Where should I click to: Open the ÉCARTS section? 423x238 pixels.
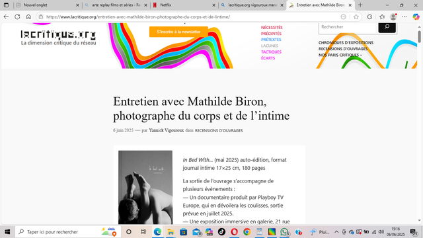(x=268, y=58)
